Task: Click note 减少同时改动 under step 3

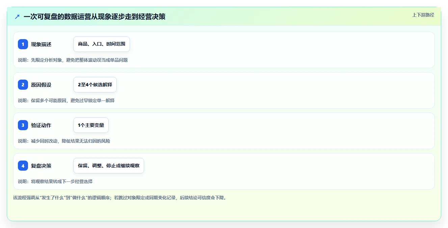Action: [64, 141]
